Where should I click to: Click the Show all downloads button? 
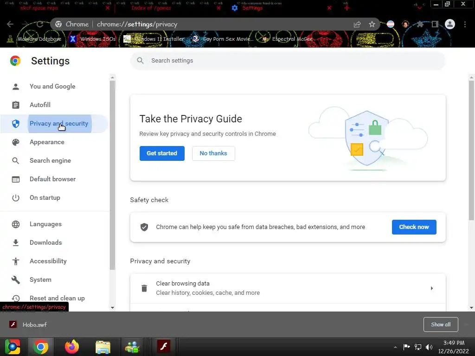point(441,324)
